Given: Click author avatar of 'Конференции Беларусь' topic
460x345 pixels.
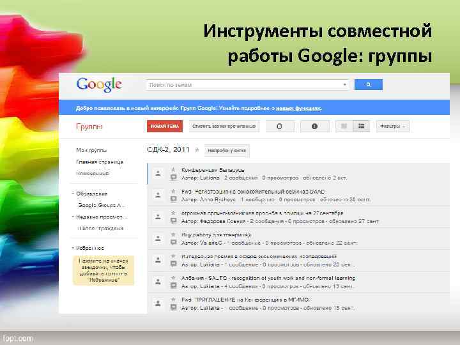Looking at the screenshot, I should pos(158,173).
